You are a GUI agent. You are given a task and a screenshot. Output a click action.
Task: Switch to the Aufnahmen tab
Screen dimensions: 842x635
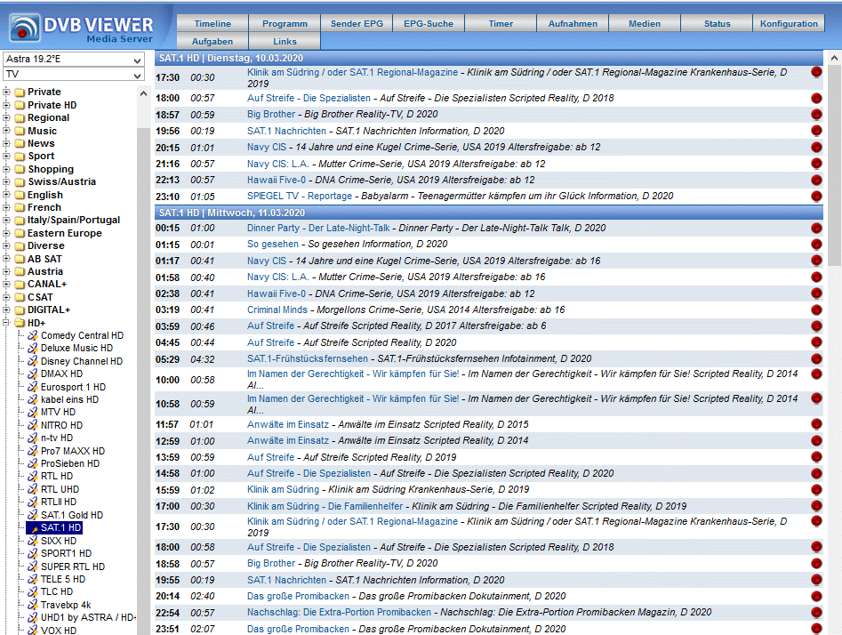coord(573,24)
